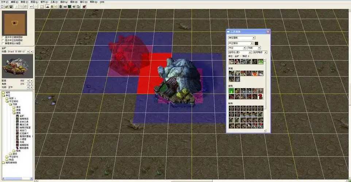Enable 显示中立建筑图标 checkbox
351x182 pixels.
click(x=3, y=37)
